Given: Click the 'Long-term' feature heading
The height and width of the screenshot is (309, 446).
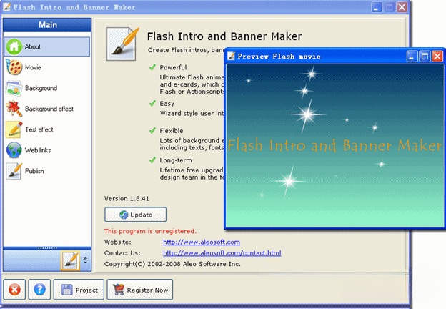Looking at the screenshot, I should coord(176,160).
